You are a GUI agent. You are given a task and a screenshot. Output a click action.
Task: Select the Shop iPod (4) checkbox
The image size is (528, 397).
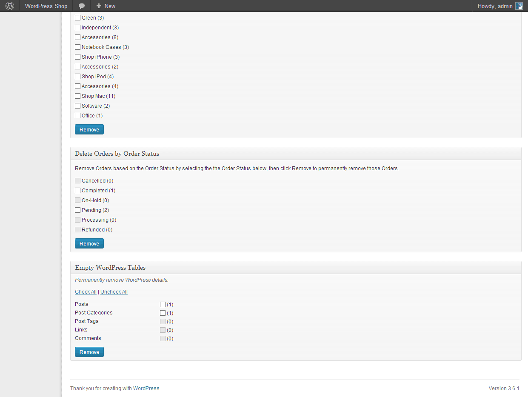77,77
